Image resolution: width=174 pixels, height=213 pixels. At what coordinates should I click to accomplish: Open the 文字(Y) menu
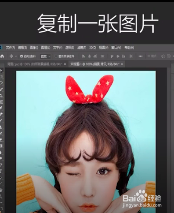58,48
